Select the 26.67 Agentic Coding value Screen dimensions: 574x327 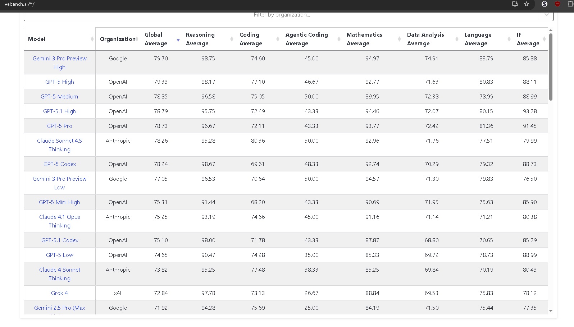[x=311, y=293]
